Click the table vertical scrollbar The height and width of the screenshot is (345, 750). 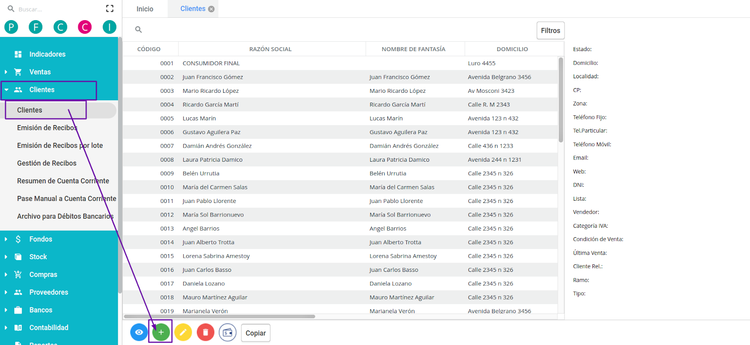pos(561,100)
